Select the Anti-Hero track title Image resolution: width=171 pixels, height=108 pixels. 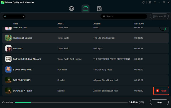point(18,49)
